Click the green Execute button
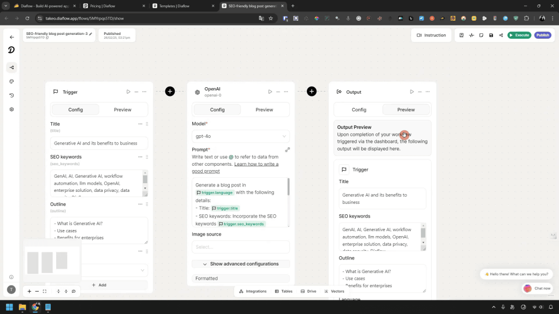 (x=520, y=35)
